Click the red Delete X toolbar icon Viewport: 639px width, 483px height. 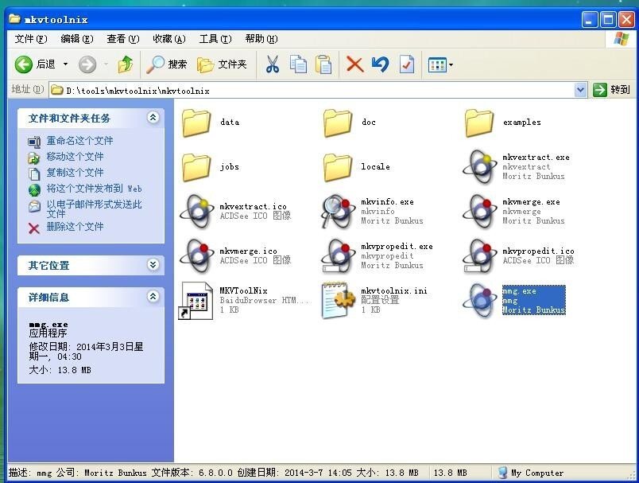click(x=355, y=64)
